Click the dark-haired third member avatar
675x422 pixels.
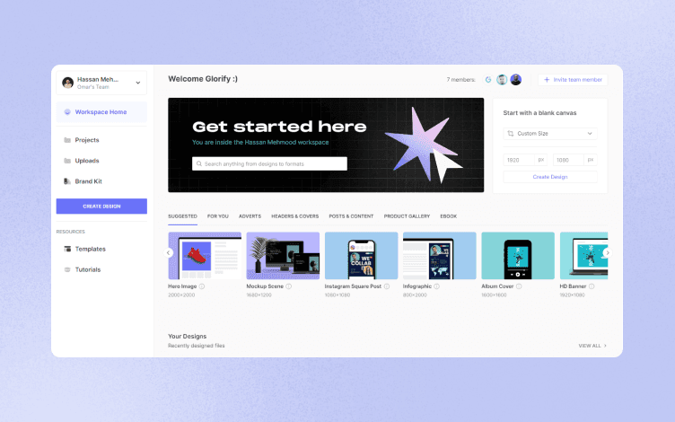[x=516, y=80]
